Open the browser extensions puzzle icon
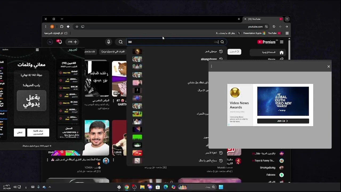341x192 pixels. click(62, 27)
